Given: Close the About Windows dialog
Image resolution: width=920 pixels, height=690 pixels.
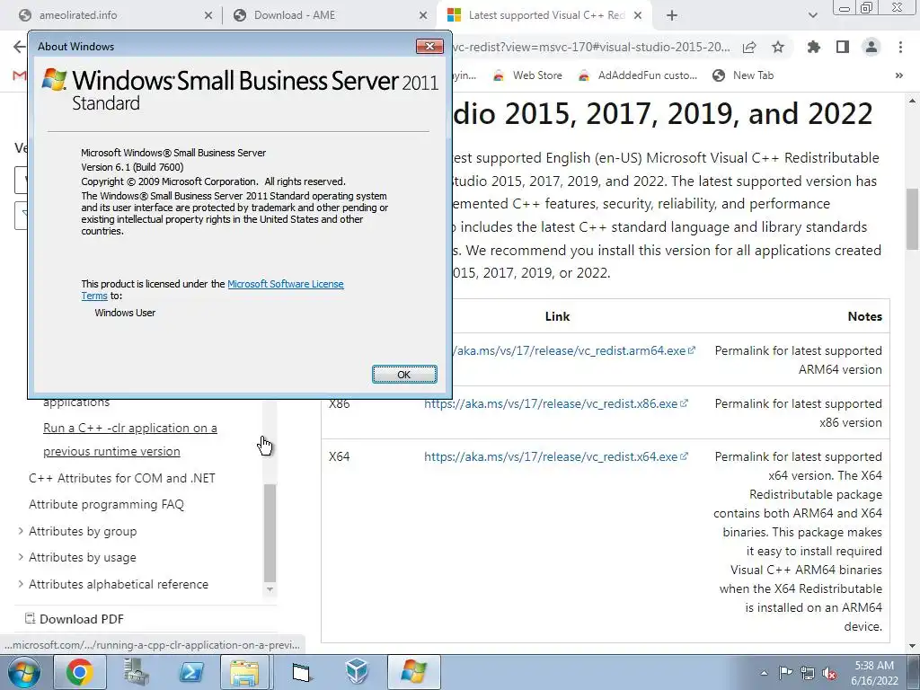Looking at the screenshot, I should [x=429, y=47].
